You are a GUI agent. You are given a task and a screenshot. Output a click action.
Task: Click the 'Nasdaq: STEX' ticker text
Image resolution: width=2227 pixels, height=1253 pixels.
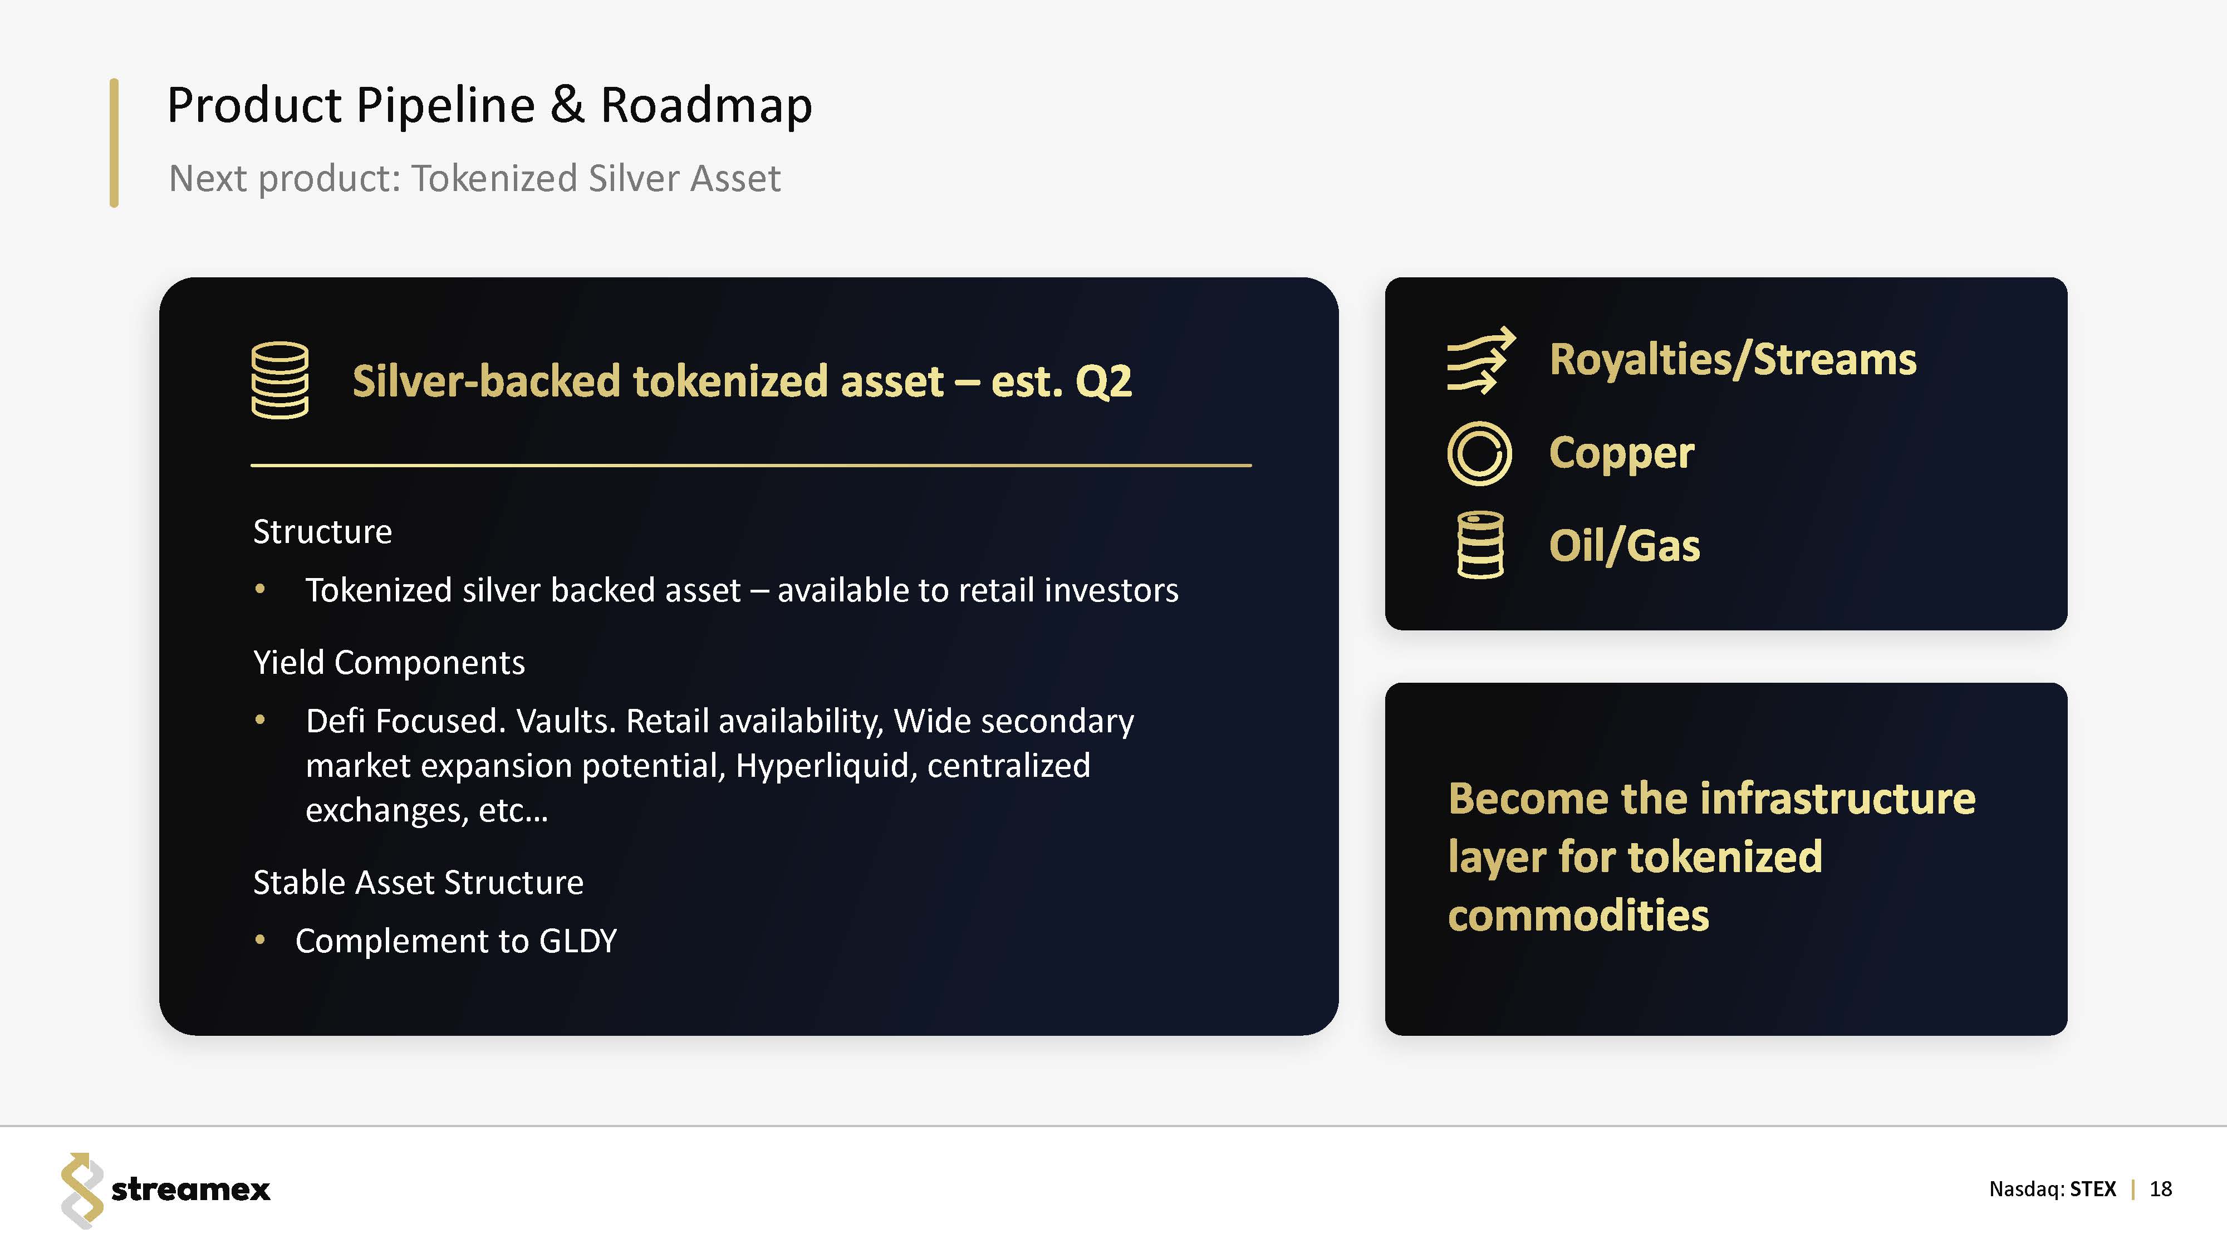click(2052, 1189)
